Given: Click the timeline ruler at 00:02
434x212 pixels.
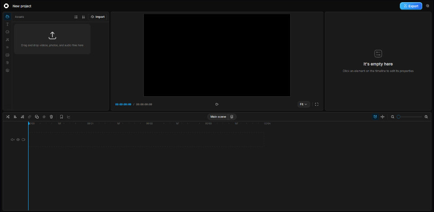Looking at the screenshot, I should (x=149, y=123).
